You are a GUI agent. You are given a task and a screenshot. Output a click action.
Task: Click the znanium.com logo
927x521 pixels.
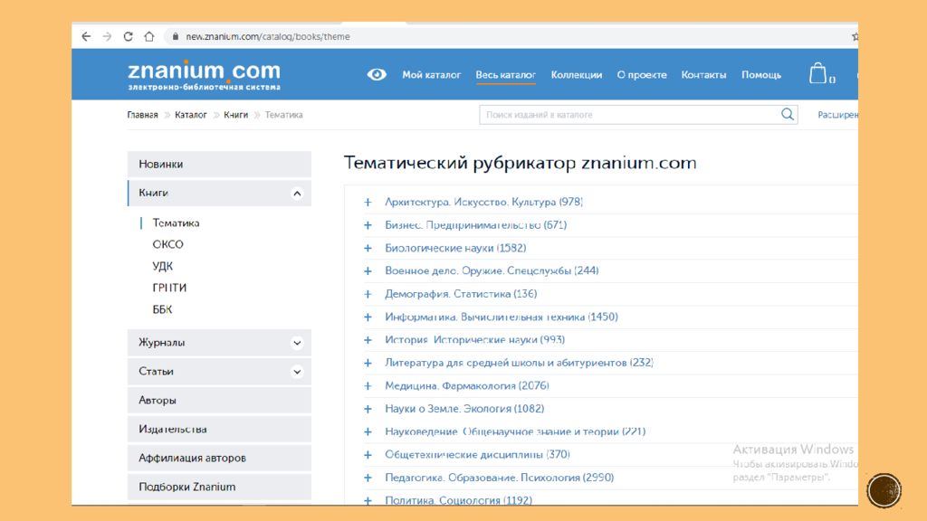pyautogui.click(x=204, y=75)
